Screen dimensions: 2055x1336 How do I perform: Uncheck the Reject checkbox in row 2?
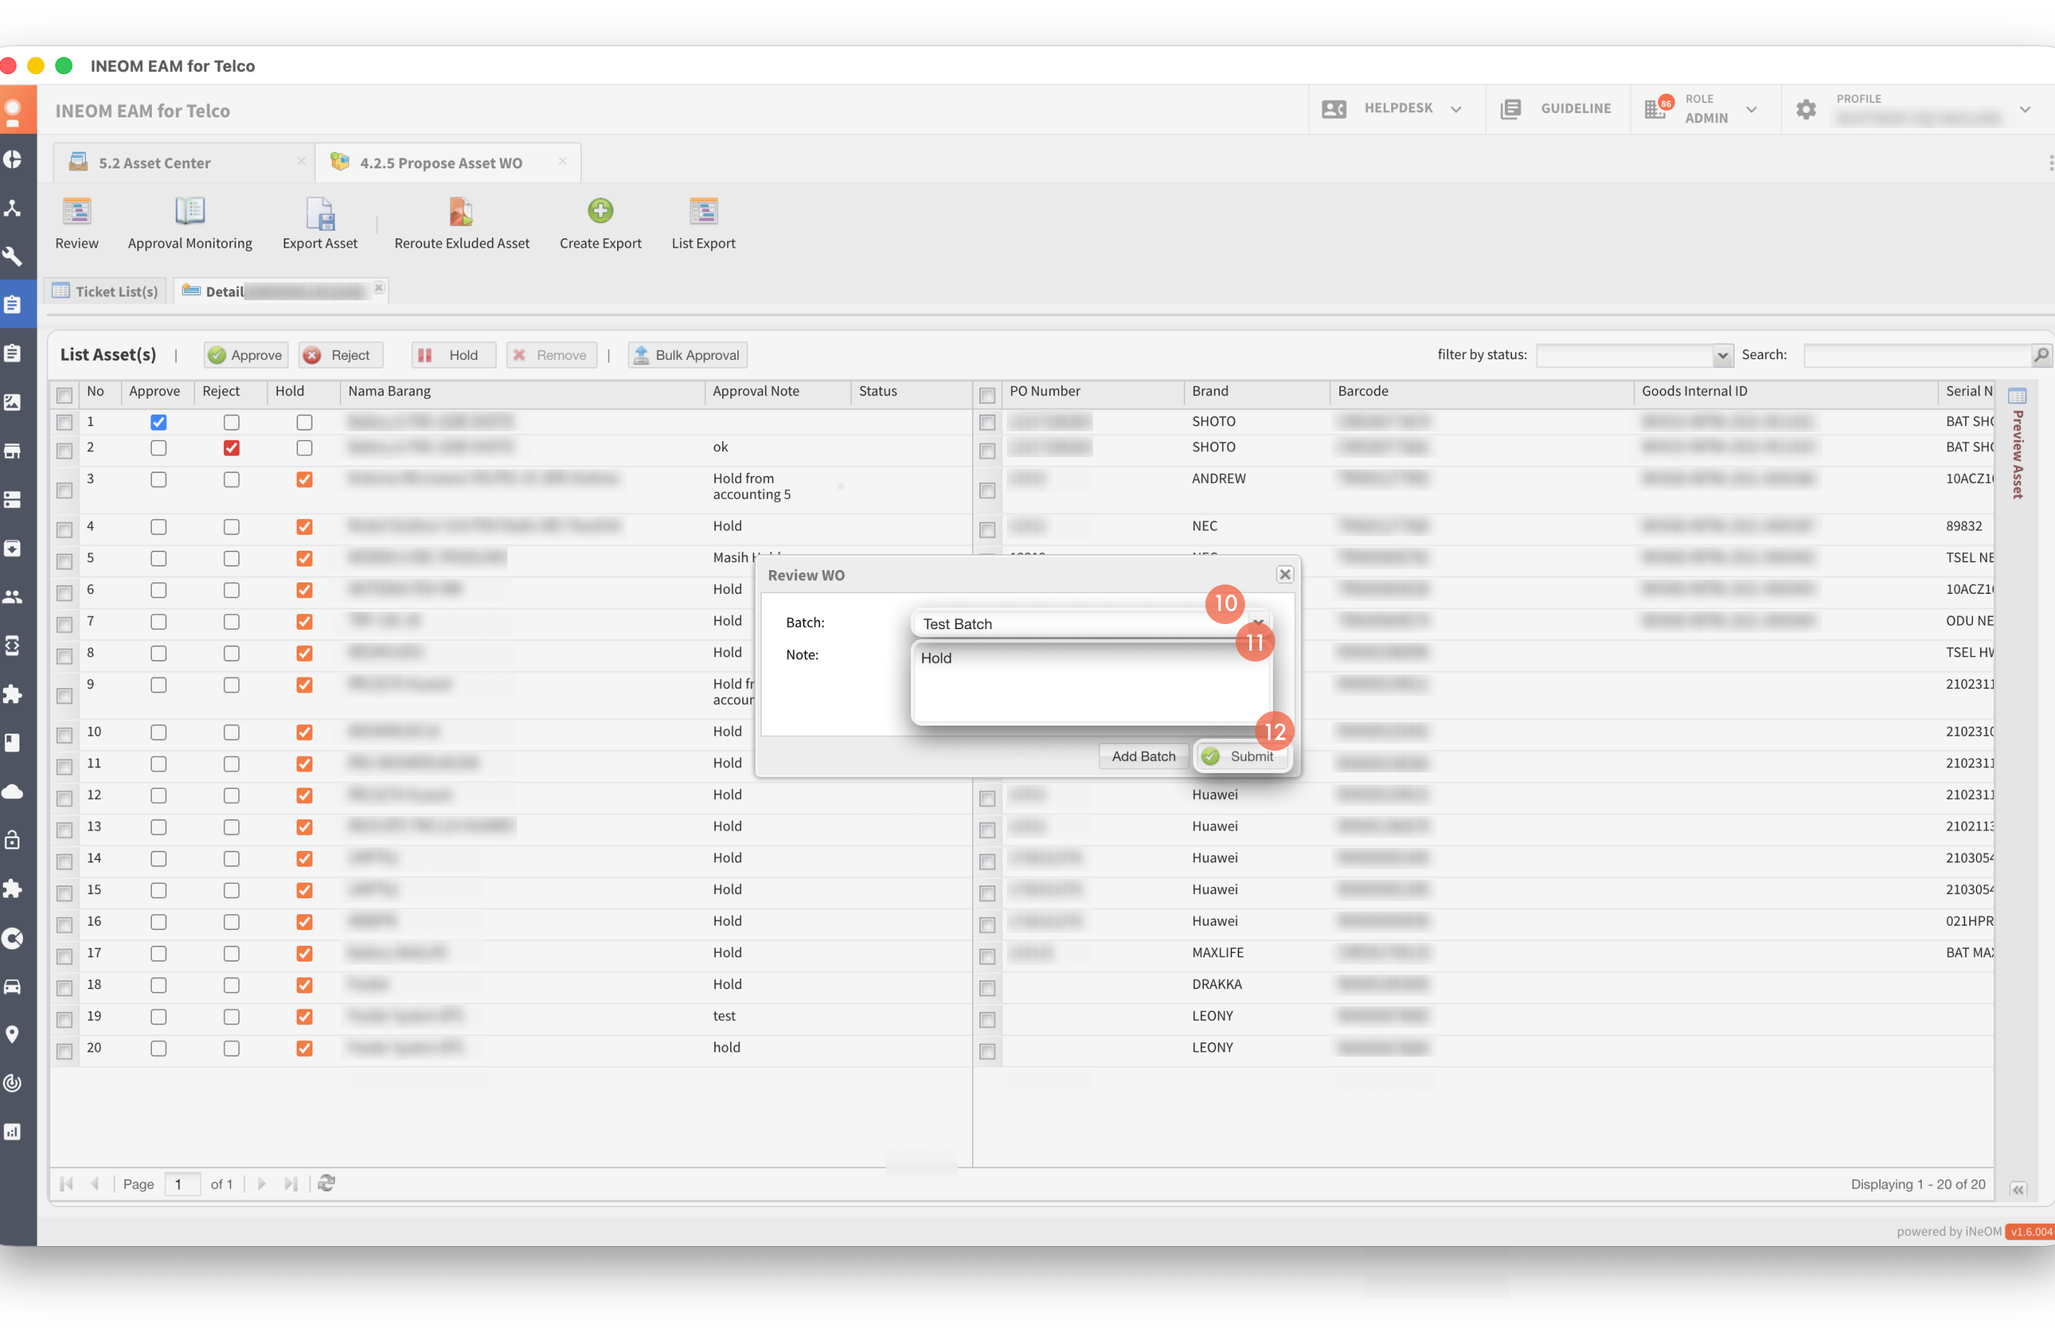point(231,448)
